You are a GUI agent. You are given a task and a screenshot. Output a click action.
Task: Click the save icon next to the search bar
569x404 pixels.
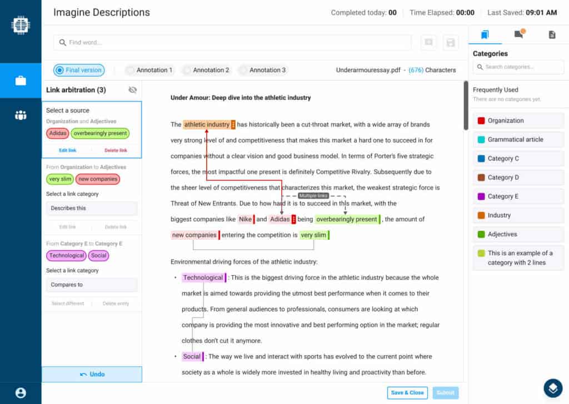coord(450,42)
